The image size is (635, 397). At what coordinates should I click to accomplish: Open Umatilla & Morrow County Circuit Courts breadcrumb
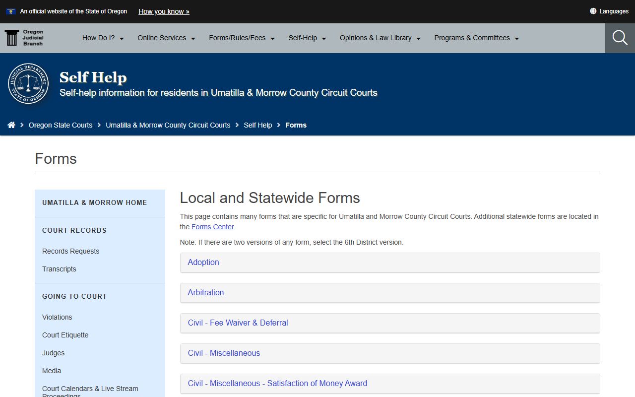(168, 125)
